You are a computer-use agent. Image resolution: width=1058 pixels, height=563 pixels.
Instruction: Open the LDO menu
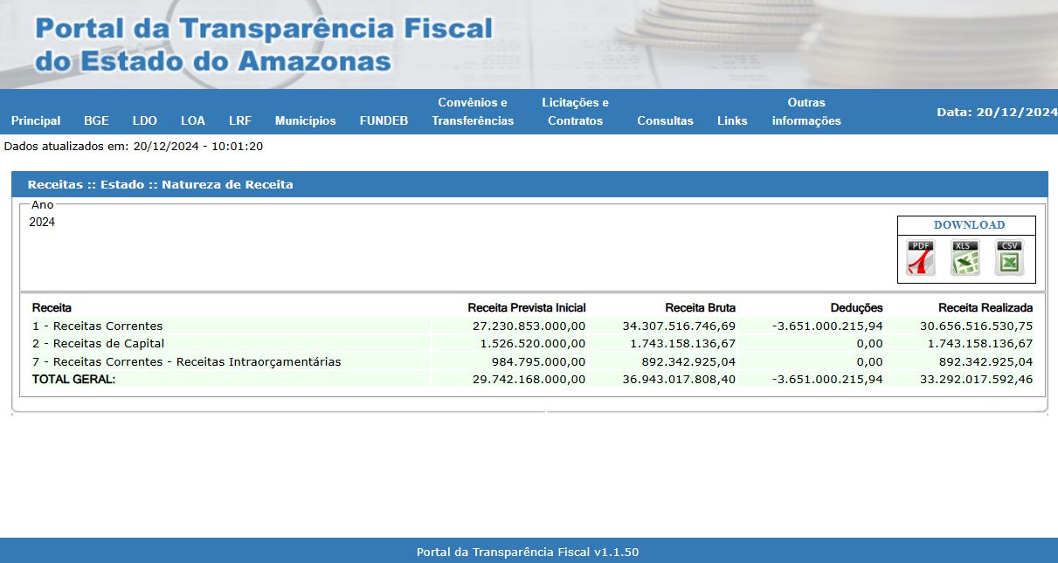point(145,120)
